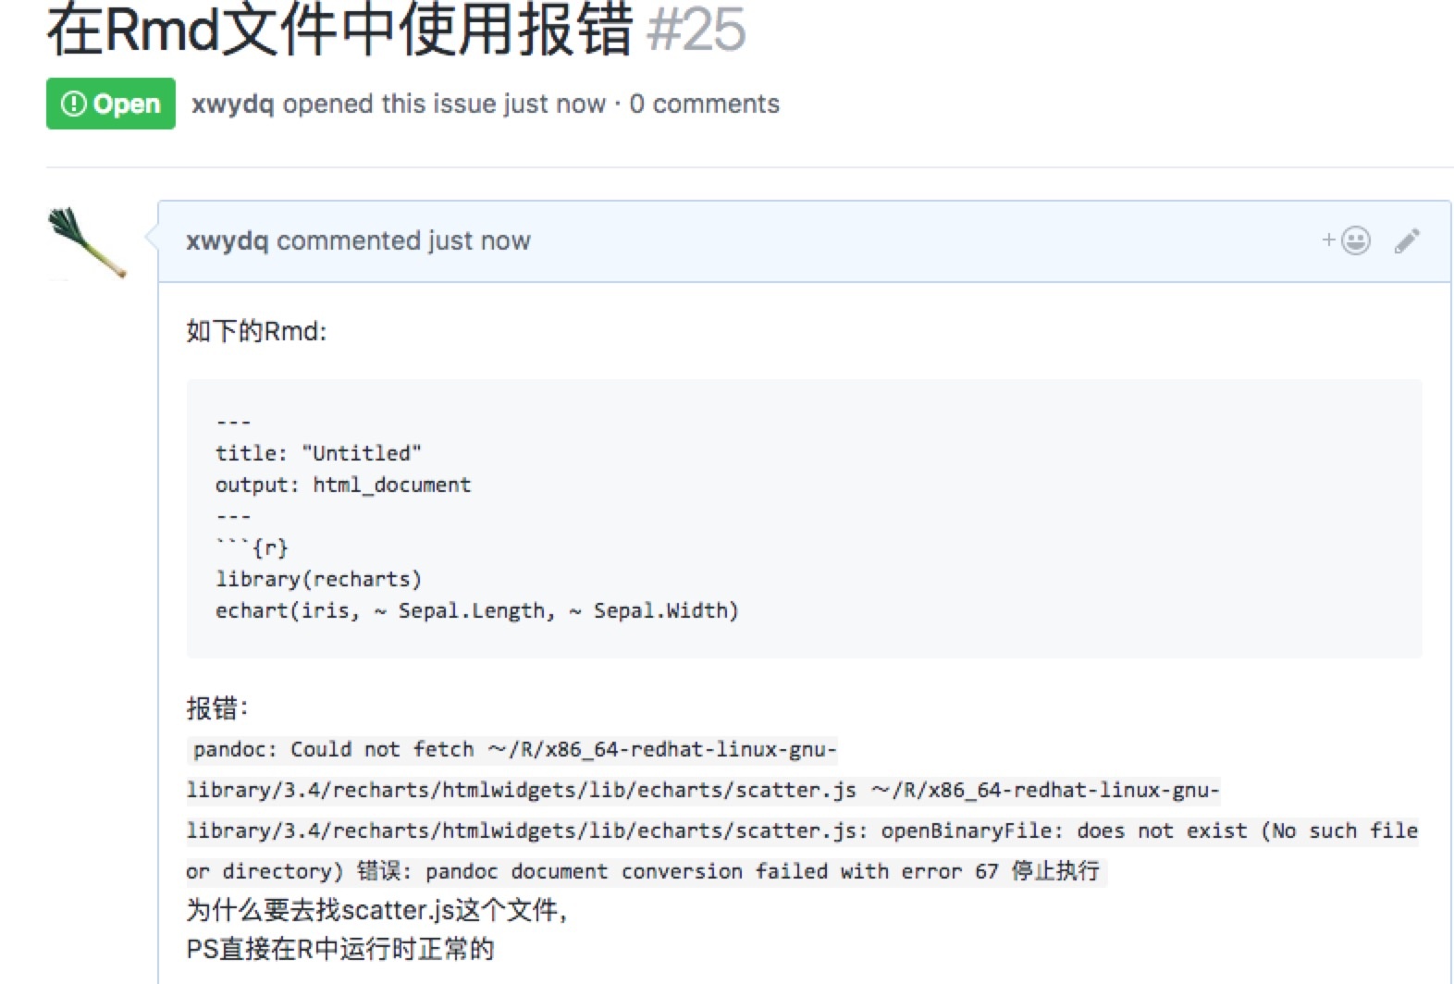The height and width of the screenshot is (984, 1454).
Task: Click the leek avatar image
Action: pos(87,242)
